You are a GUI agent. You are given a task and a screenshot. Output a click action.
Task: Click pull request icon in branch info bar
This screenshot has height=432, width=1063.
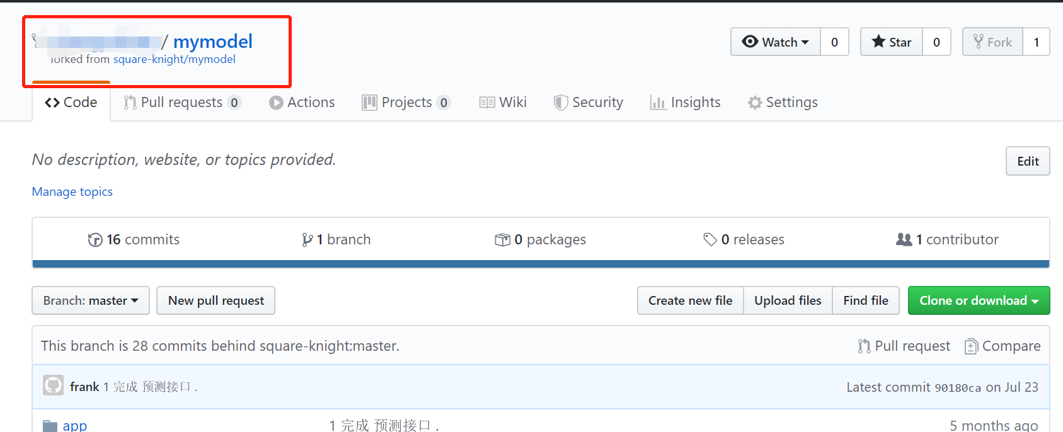pos(864,346)
